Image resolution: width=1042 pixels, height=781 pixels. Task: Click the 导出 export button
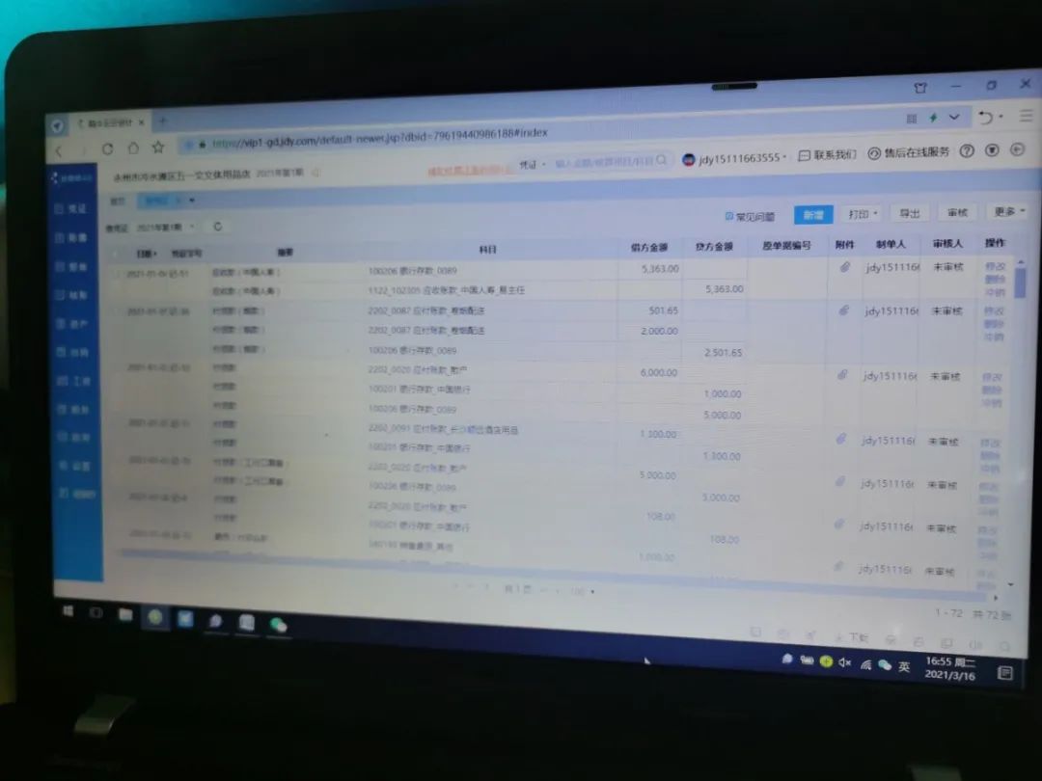pyautogui.click(x=909, y=213)
